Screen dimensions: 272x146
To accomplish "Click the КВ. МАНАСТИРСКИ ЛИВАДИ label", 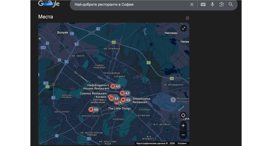I will [x=92, y=134].
